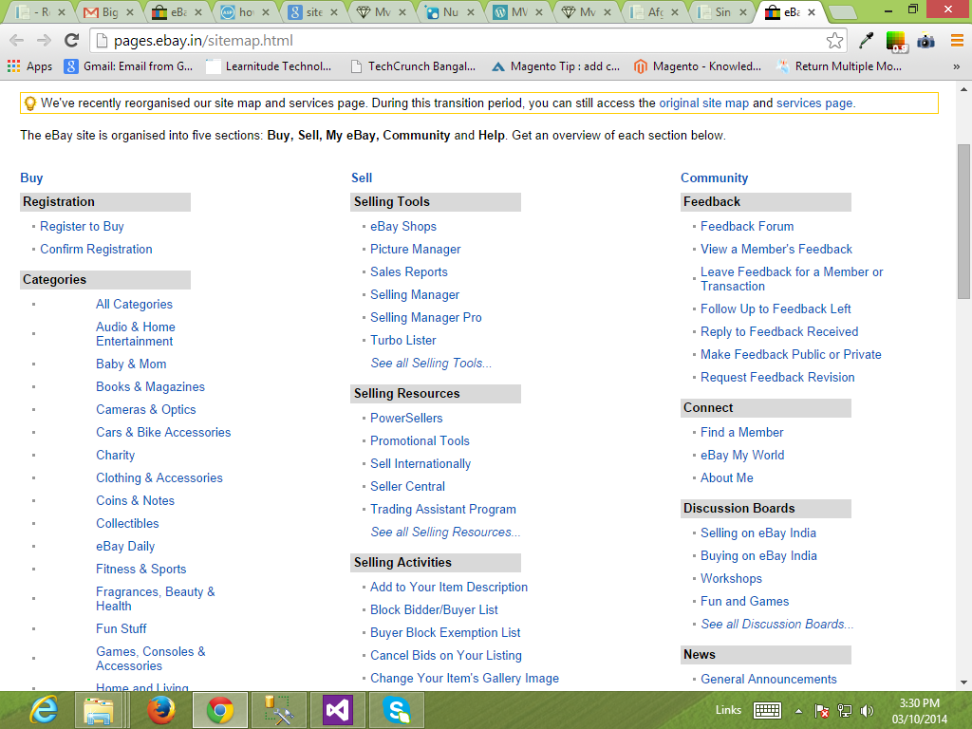Viewport: 972px width, 729px height.
Task: Click the page vertical scrollbar thumb
Action: pos(964,221)
